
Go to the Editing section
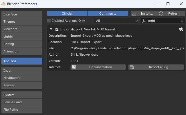coord(22,44)
